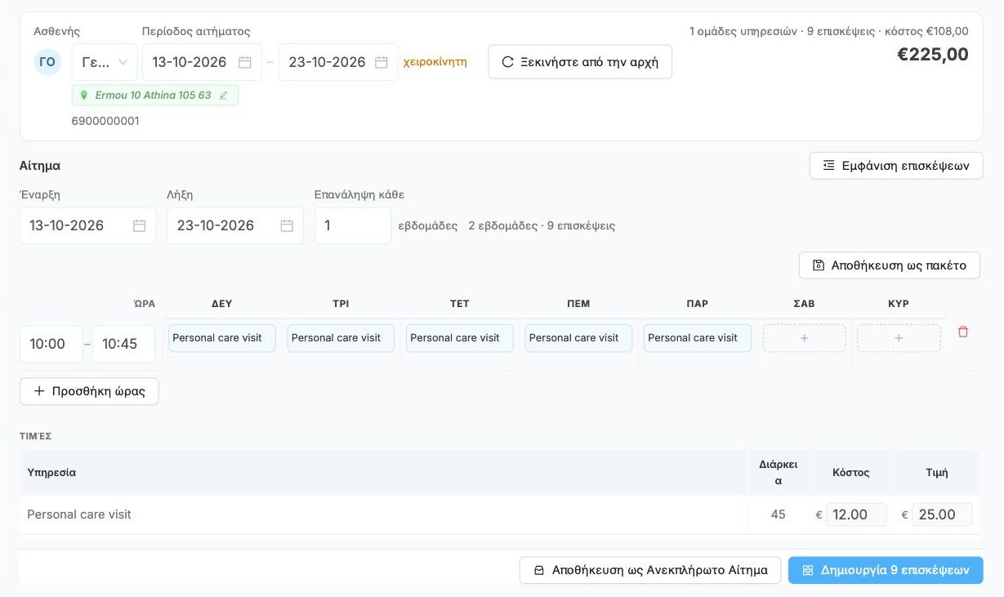Open calendar icon in request period start date

pyautogui.click(x=245, y=62)
